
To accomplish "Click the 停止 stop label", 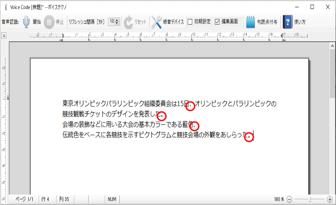I will pos(60,22).
